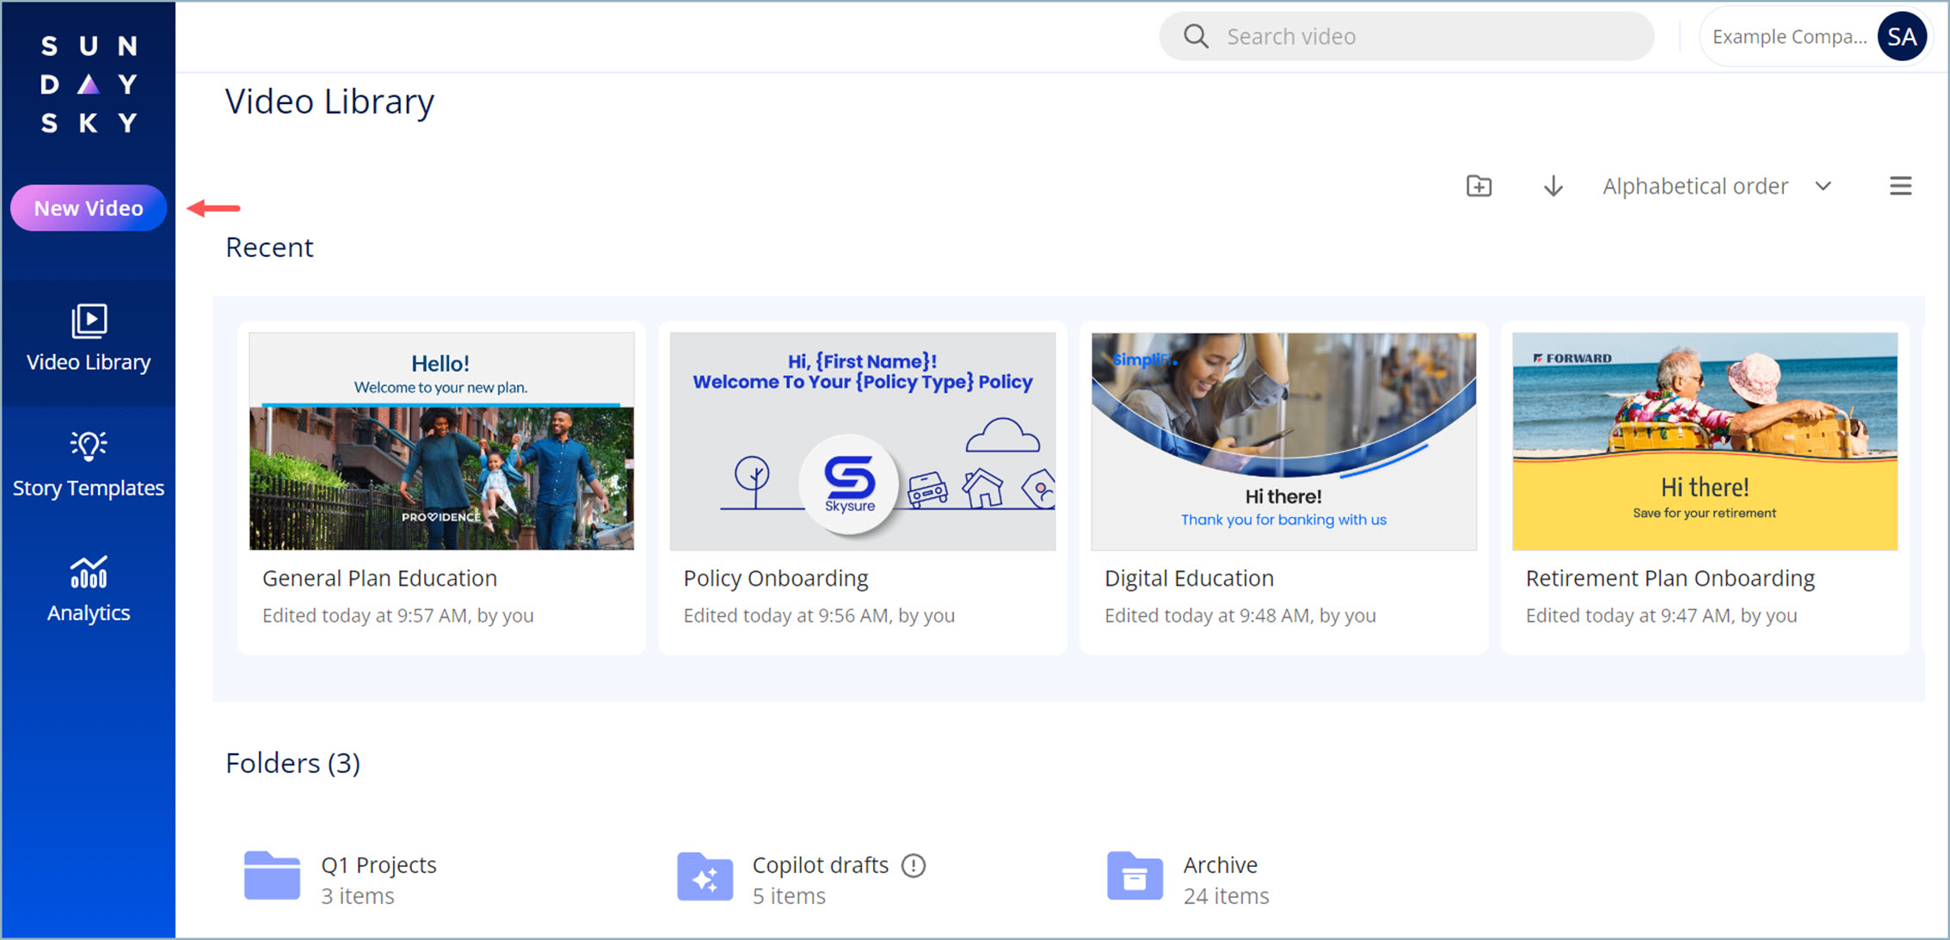Focus the Search video field
Screen dimensions: 1950x940
click(1406, 36)
